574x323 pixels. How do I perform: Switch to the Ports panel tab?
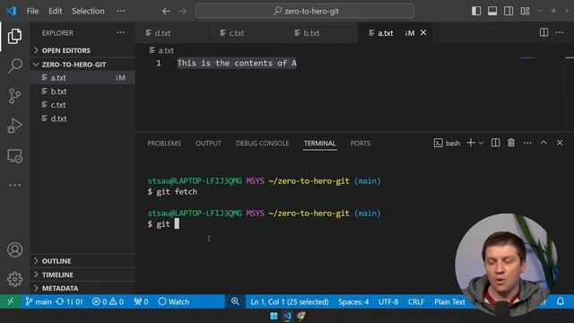[361, 144]
